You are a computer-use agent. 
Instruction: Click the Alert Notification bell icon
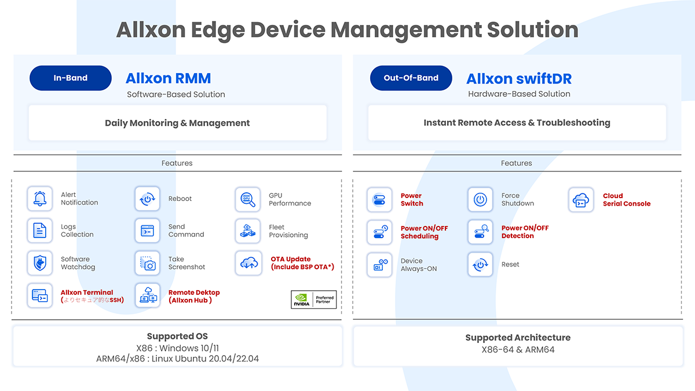click(40, 199)
